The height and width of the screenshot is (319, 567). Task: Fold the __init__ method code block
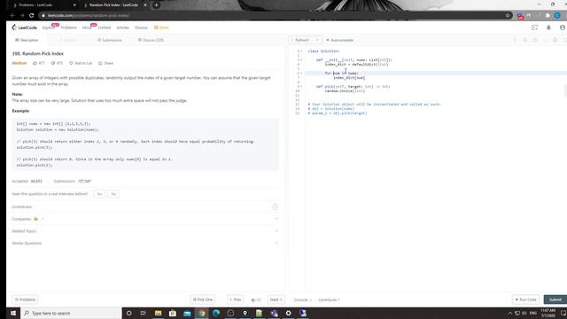(x=301, y=59)
